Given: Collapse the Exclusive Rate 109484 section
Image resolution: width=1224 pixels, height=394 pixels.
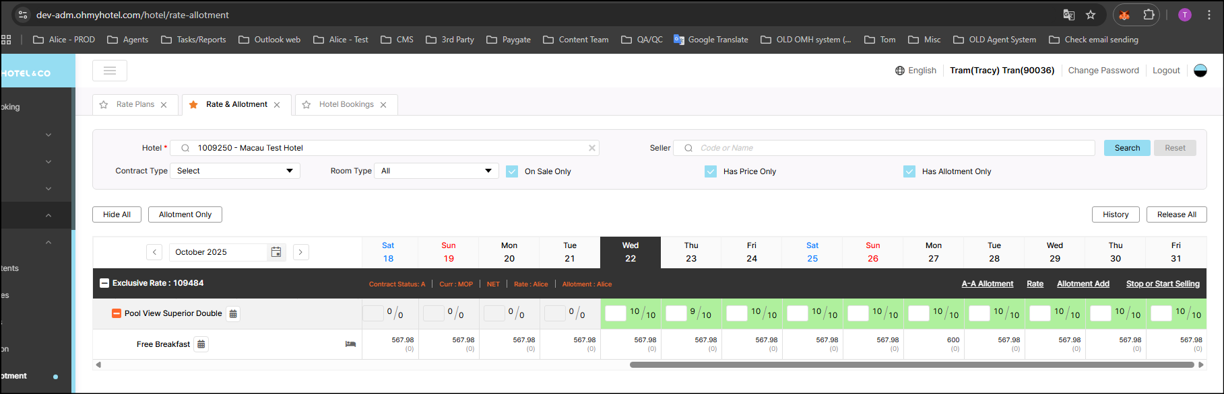Looking at the screenshot, I should pyautogui.click(x=104, y=284).
